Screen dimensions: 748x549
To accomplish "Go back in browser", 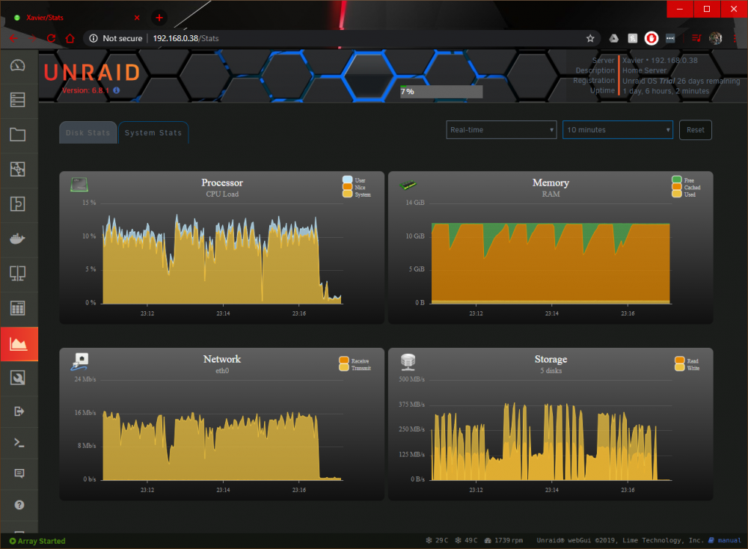I will pos(13,38).
